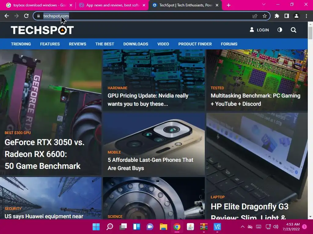313x234 pixels.
Task: Click the LOGIN link
Action: click(x=259, y=30)
